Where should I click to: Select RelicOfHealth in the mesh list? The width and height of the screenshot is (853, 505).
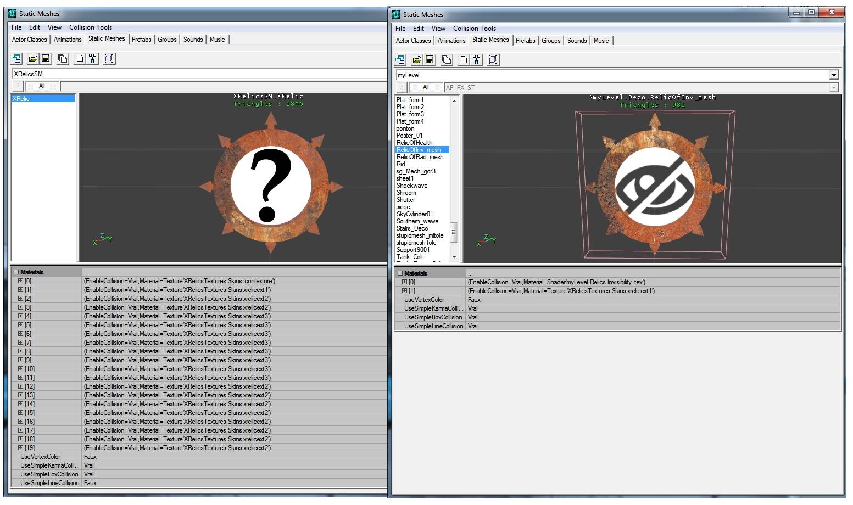point(414,143)
